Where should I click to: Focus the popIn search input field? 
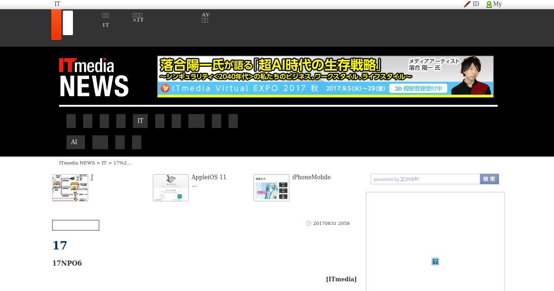click(x=425, y=179)
